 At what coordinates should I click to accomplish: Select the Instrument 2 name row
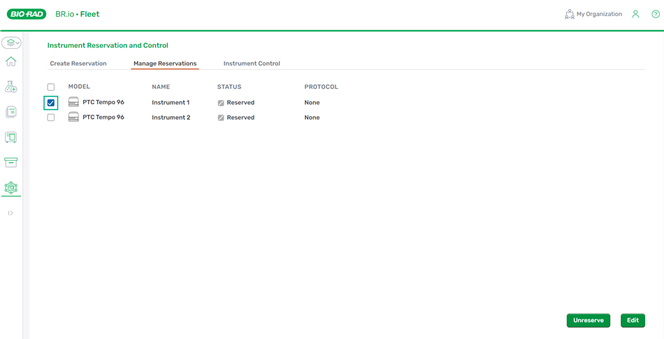171,117
